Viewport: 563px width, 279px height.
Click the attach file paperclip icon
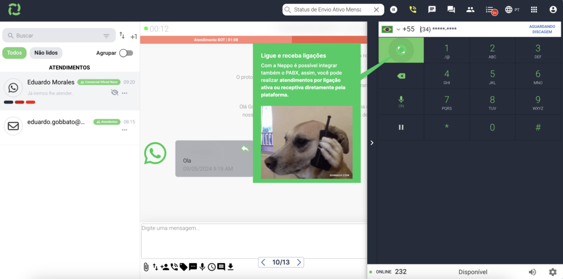146,267
